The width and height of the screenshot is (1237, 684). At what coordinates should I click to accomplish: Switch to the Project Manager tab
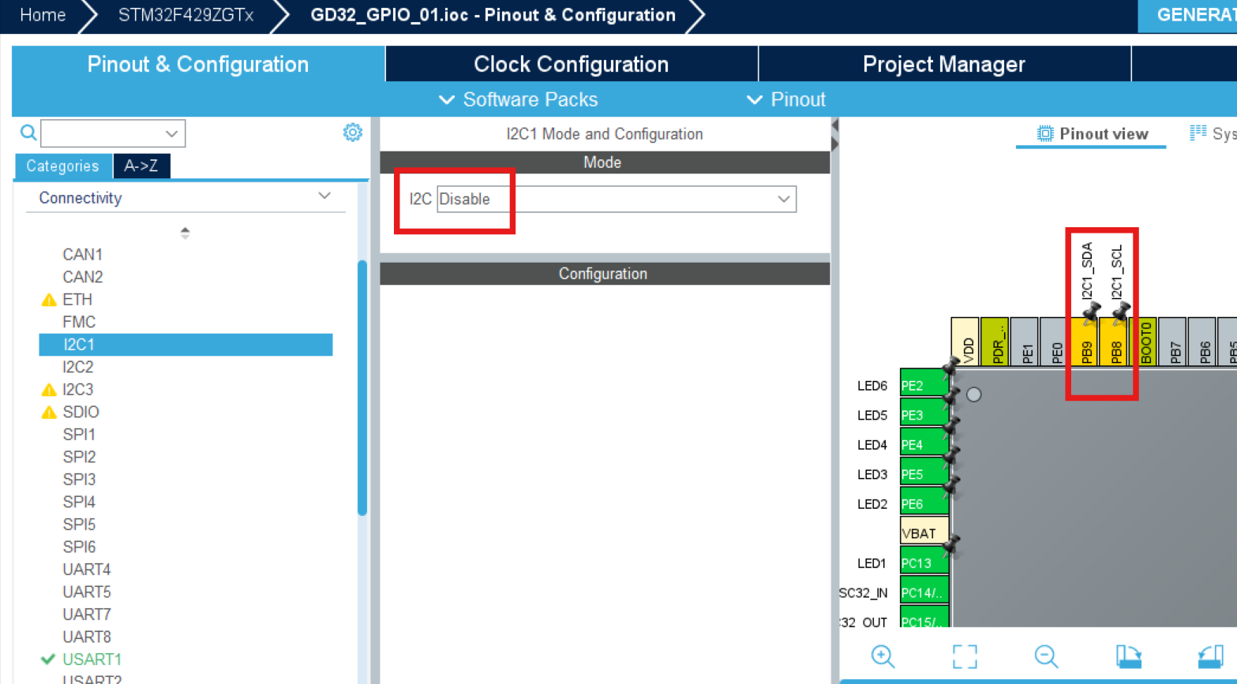click(944, 64)
